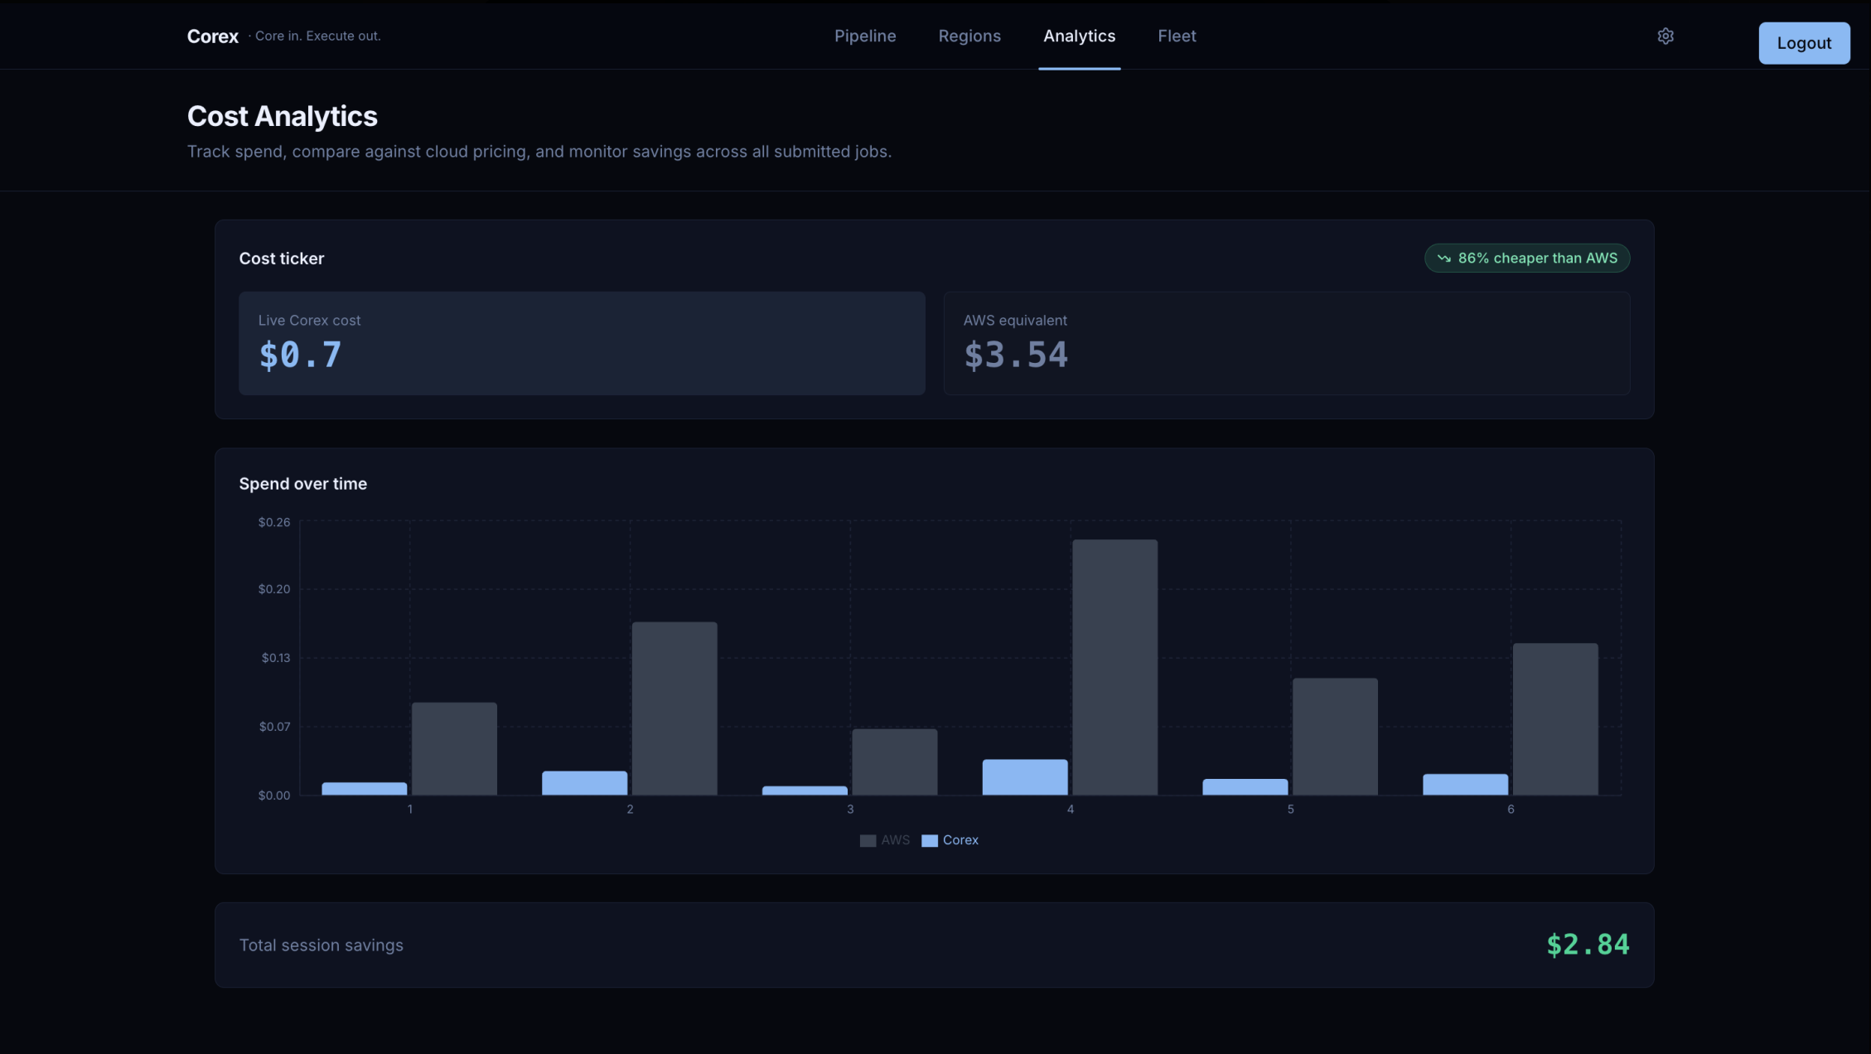Toggle Corex series in chart legend
The height and width of the screenshot is (1054, 1871).
pos(960,840)
